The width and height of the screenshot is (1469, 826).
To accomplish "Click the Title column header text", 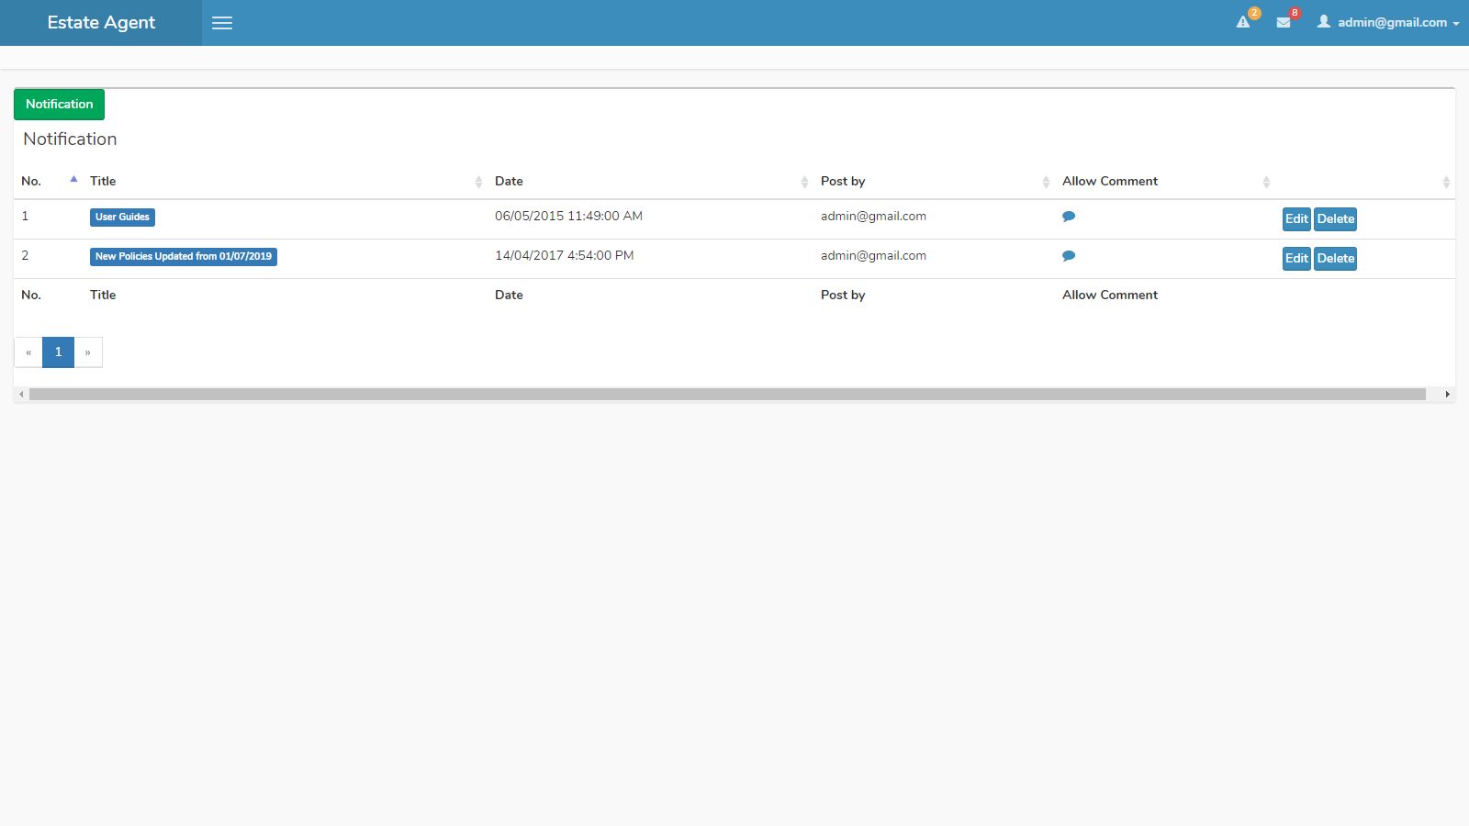I will point(103,182).
